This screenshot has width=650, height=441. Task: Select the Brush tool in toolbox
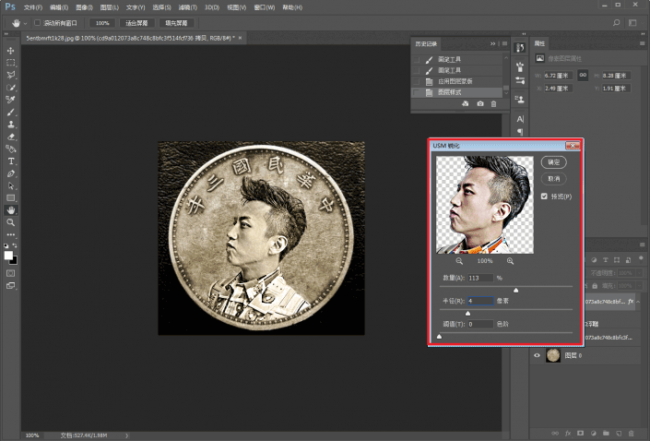[11, 112]
